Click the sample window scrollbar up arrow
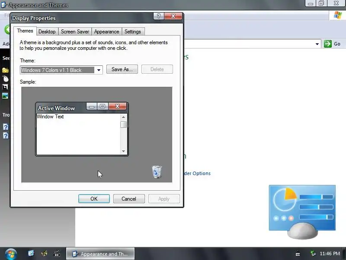The image size is (346, 260). click(124, 117)
